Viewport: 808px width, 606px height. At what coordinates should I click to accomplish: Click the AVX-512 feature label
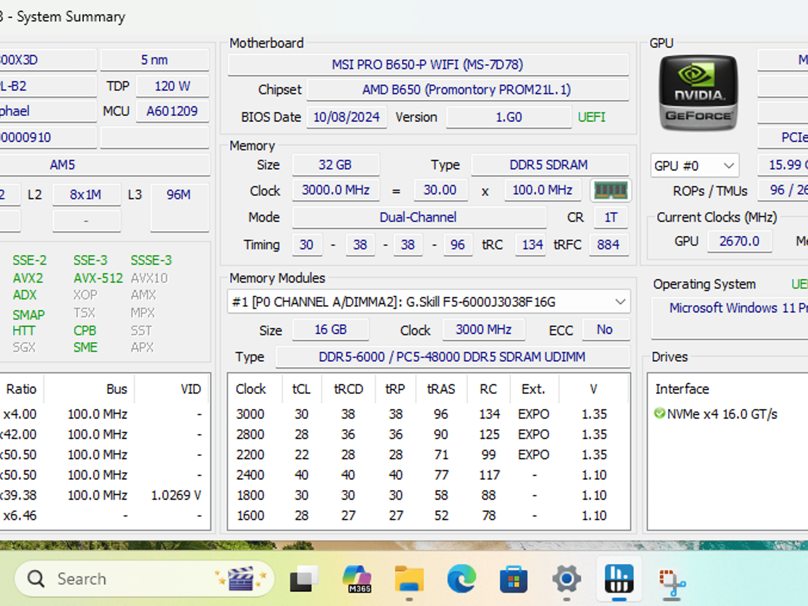(98, 278)
